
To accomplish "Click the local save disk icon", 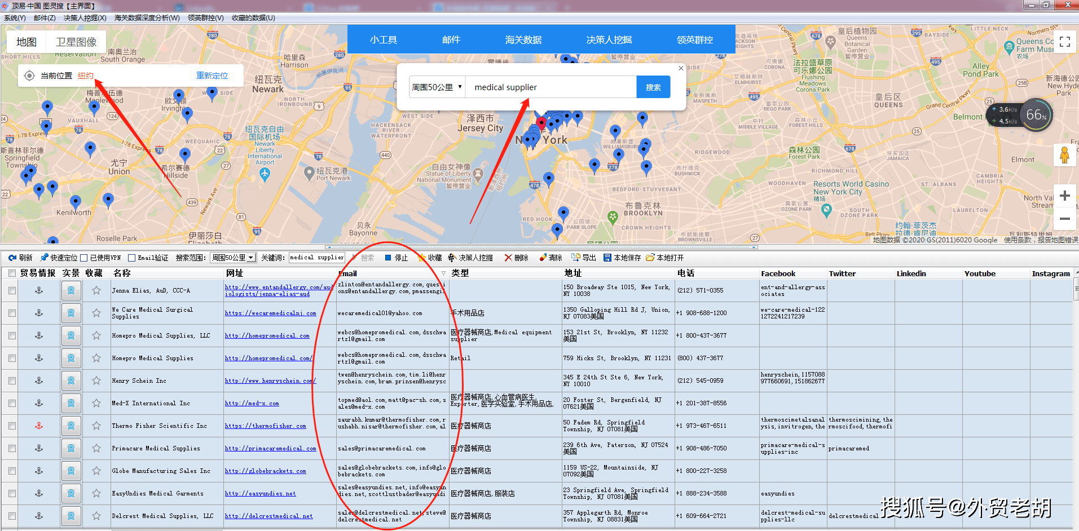I will pyautogui.click(x=607, y=258).
